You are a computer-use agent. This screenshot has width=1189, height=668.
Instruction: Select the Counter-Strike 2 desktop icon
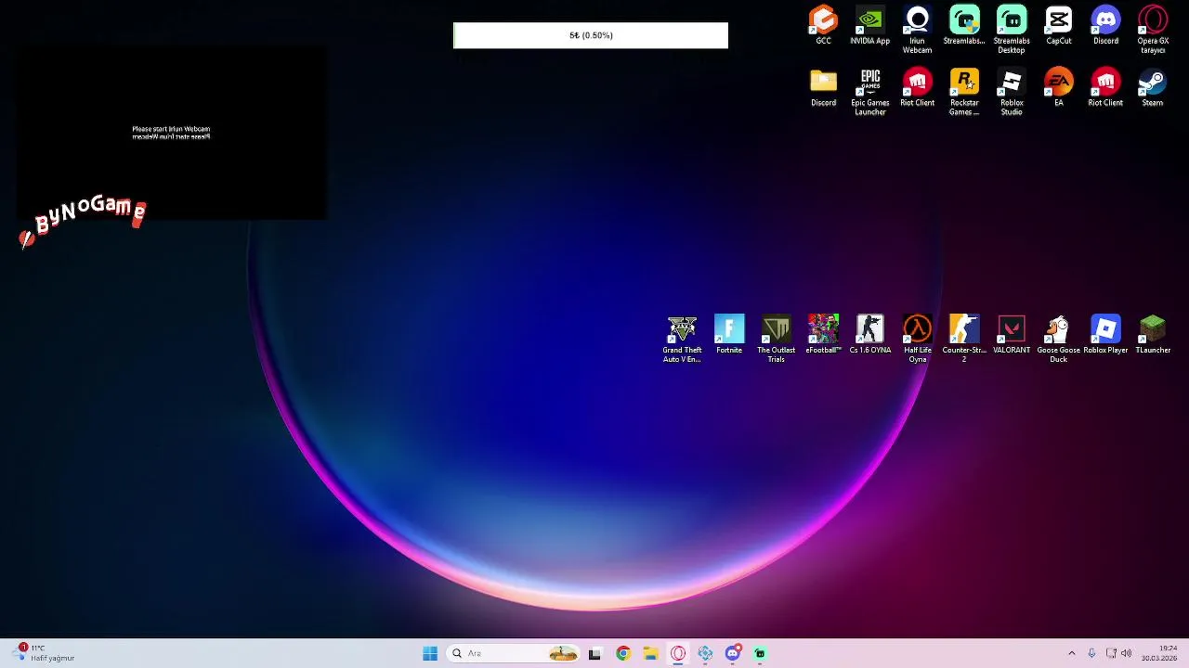coord(964,339)
